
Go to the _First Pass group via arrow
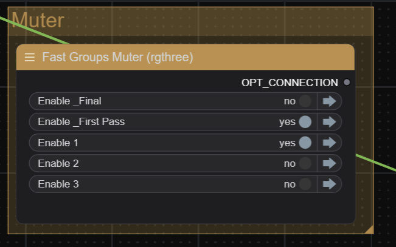(329, 122)
